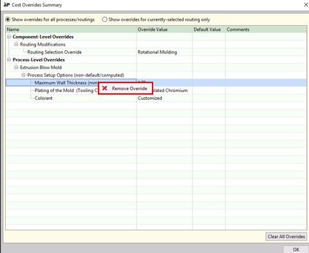Click the Default Value column header
This screenshot has width=309, height=253.
coord(209,30)
